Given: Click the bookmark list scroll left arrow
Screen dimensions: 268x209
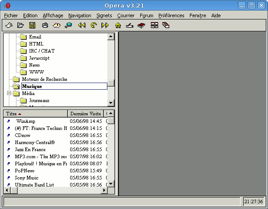Looking at the screenshot, I should 7,190.
